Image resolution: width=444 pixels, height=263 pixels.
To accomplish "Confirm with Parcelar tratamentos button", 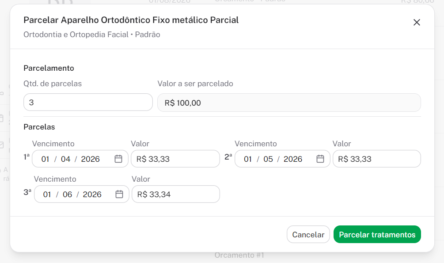I will pyautogui.click(x=377, y=235).
